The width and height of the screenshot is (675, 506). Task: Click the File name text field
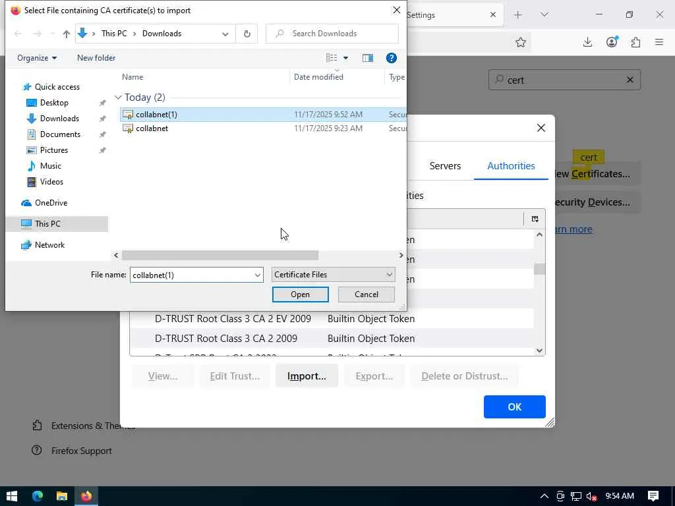192,275
